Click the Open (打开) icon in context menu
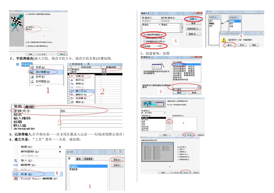The image size is (274, 193). [32, 67]
